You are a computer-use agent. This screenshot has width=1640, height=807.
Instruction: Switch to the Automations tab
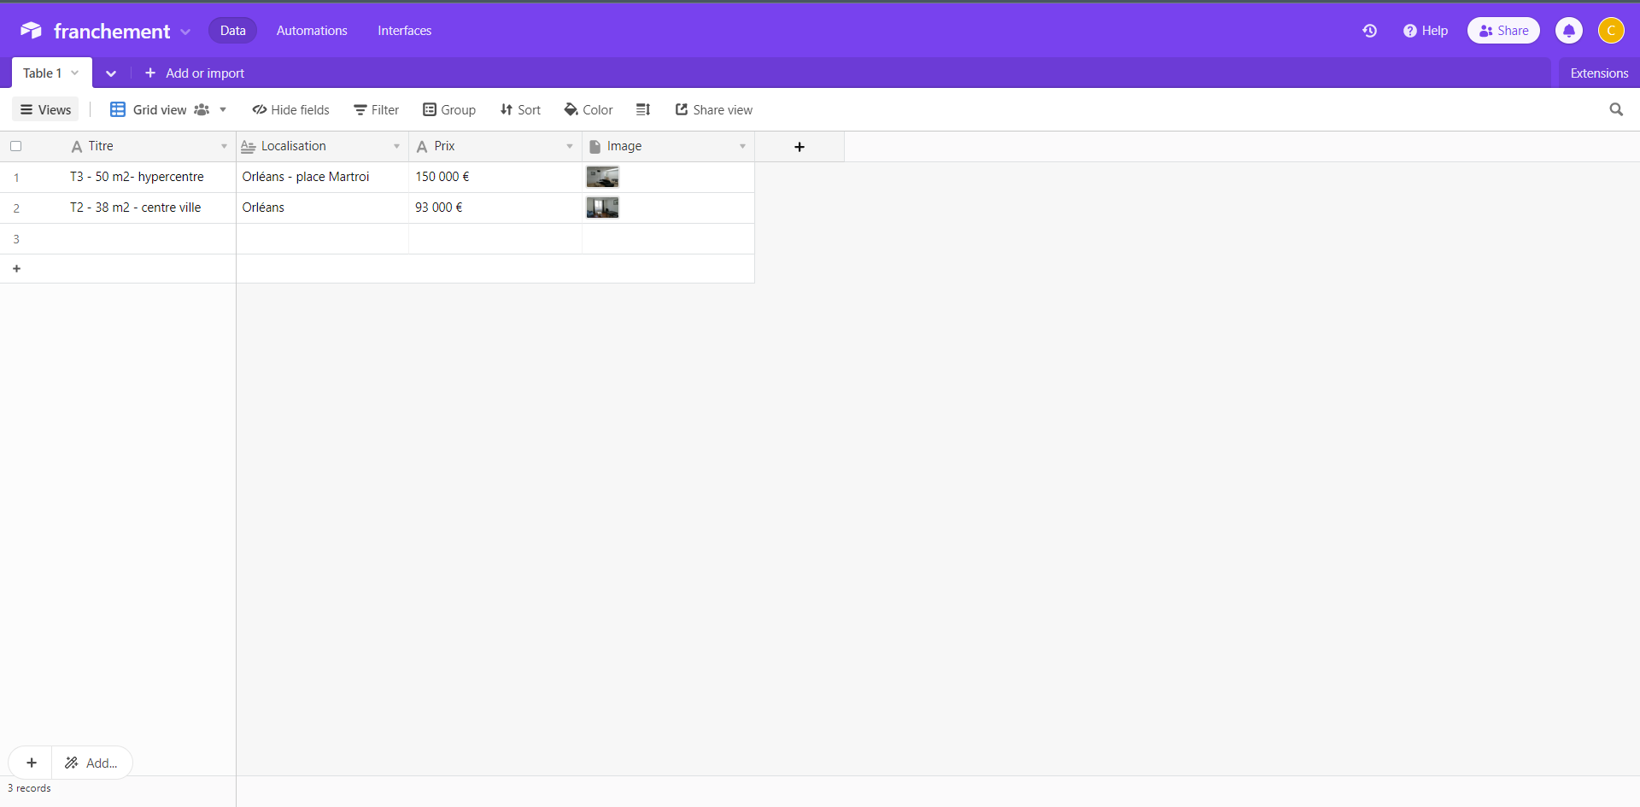[312, 31]
